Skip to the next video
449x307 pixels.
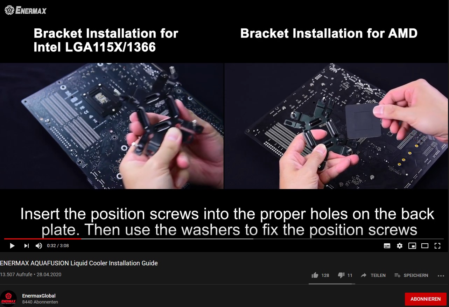[27, 246]
